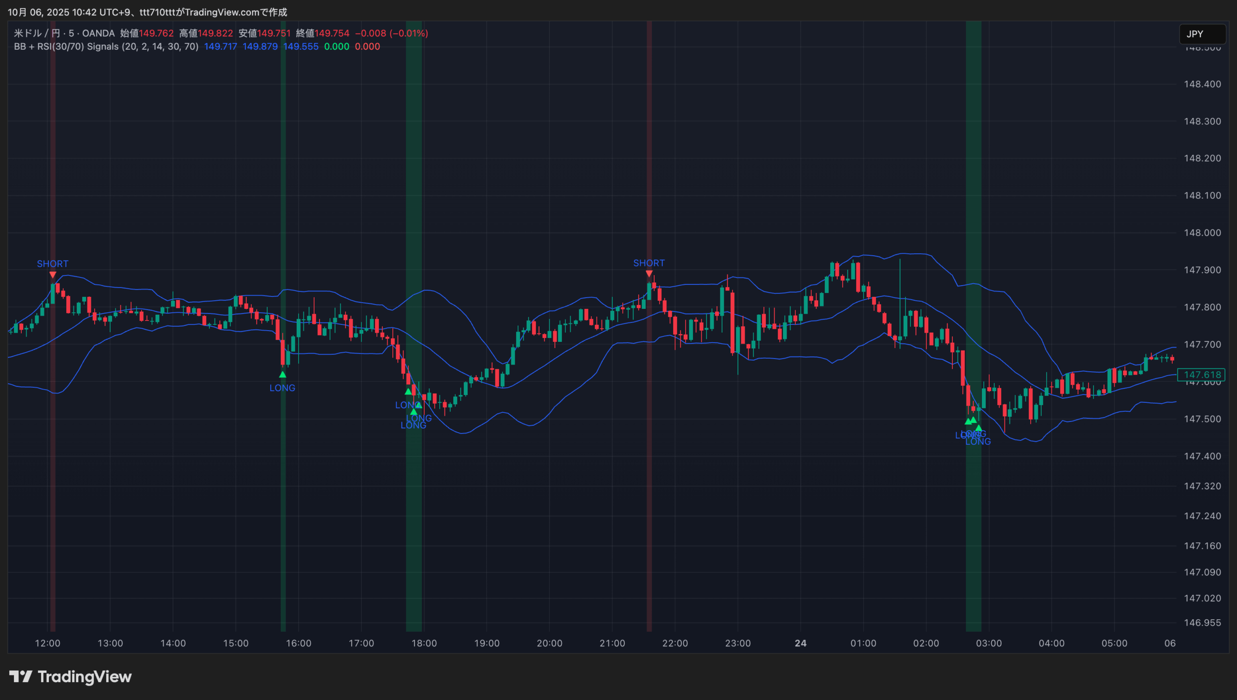
Task: Click the TradingView.comで作成 header text
Action: (236, 12)
